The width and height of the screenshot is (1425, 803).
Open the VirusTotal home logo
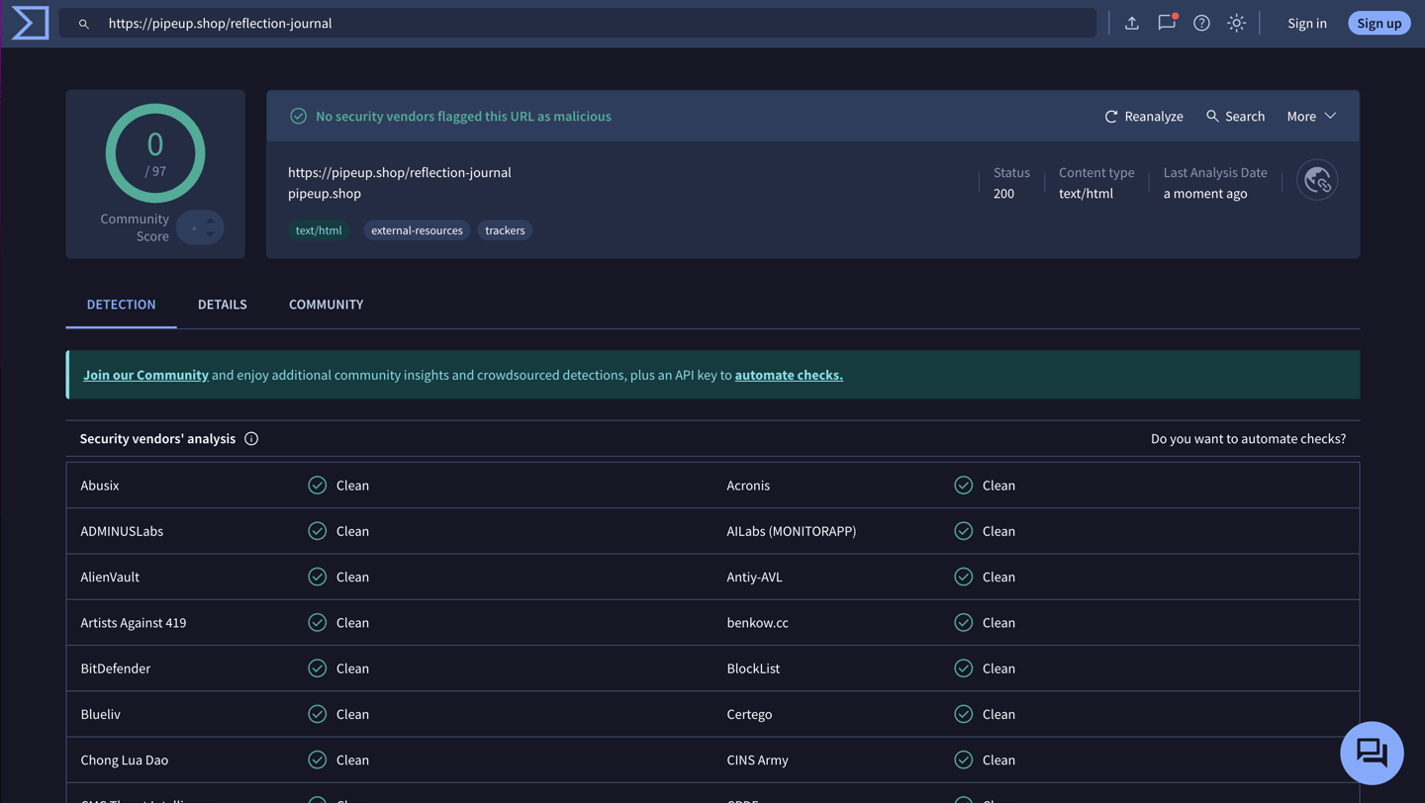[x=30, y=23]
